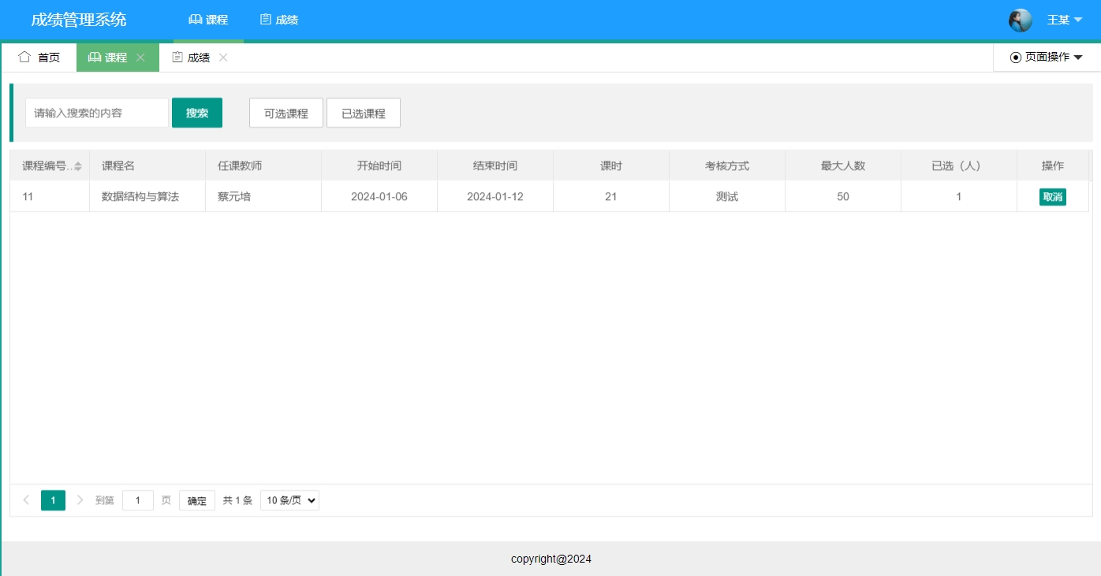Open the 10条/页 page size selector
This screenshot has width=1101, height=576.
(x=289, y=500)
